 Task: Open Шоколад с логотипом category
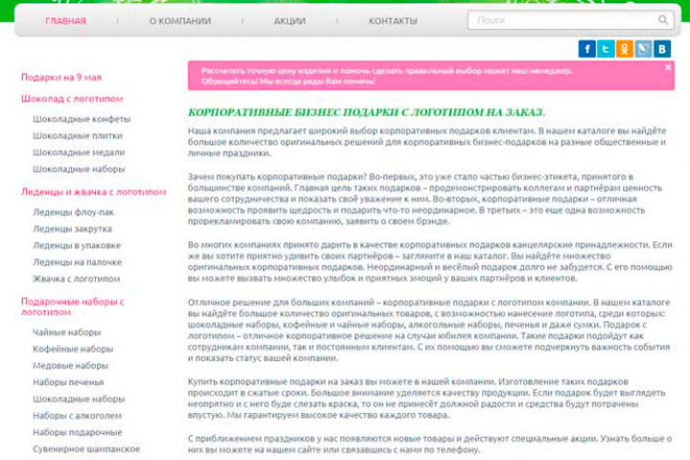72,99
